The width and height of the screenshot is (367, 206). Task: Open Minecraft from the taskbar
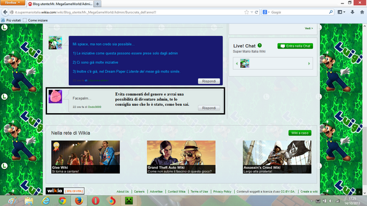pyautogui.click(x=128, y=201)
